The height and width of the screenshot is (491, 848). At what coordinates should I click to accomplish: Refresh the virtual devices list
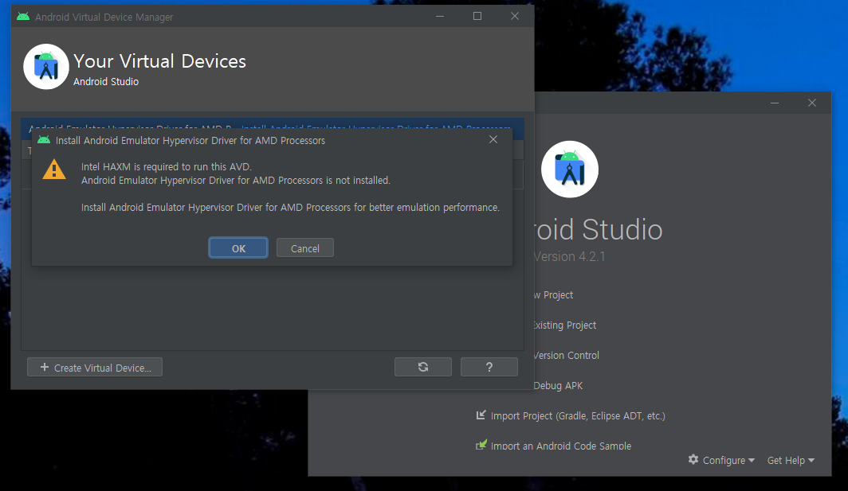[423, 367]
